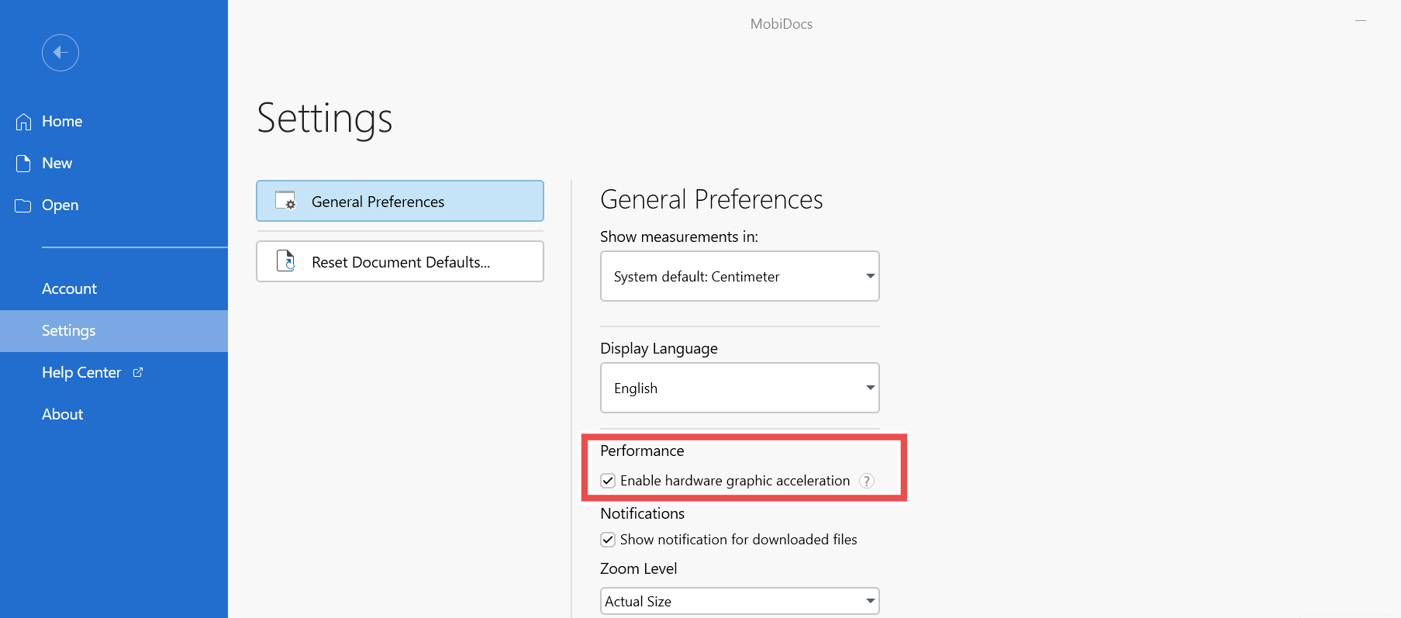Click the Notifications section label

(643, 513)
